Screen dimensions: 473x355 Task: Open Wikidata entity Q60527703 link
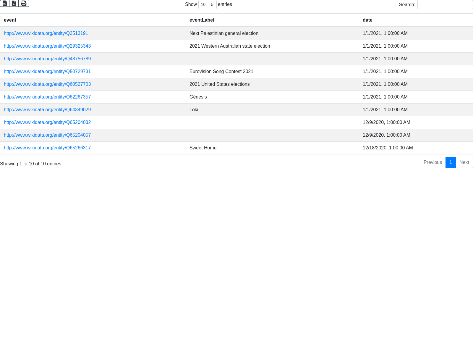point(47,84)
